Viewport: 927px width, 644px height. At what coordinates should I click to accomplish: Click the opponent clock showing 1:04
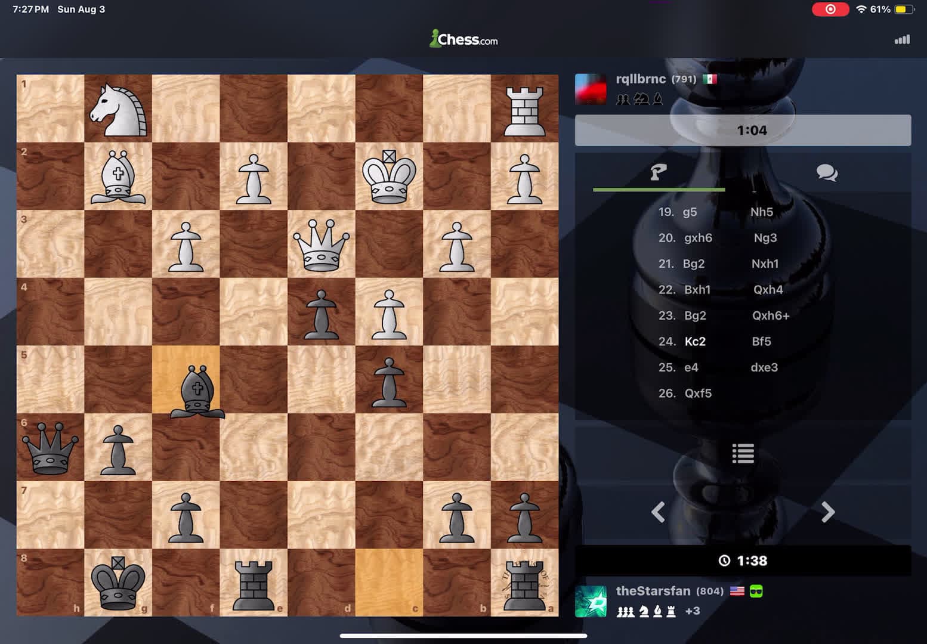point(743,130)
